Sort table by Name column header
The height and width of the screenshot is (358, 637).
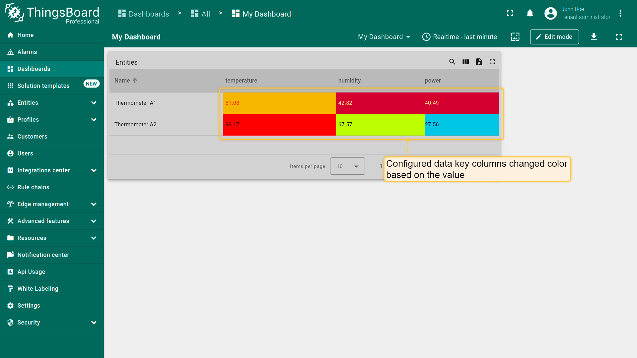pos(122,81)
